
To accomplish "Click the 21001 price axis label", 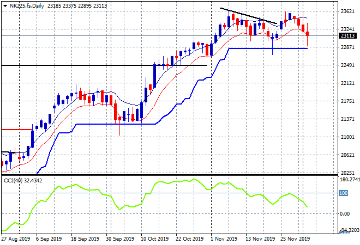I will coord(347,137).
